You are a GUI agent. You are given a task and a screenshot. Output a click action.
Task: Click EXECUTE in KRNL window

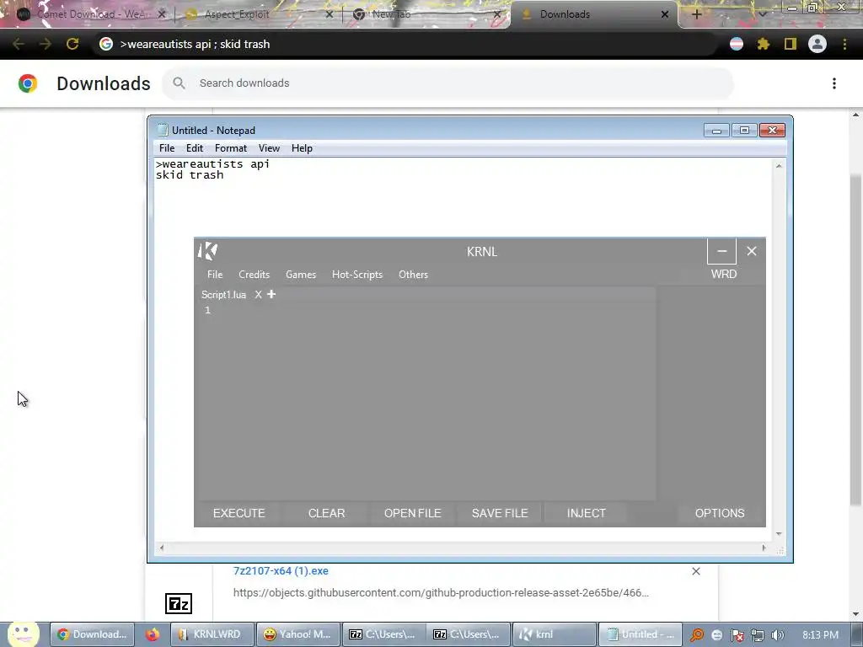coord(239,513)
